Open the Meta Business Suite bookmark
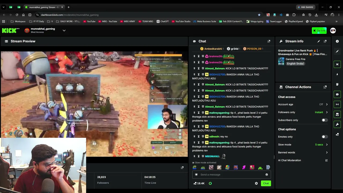 tap(204, 21)
